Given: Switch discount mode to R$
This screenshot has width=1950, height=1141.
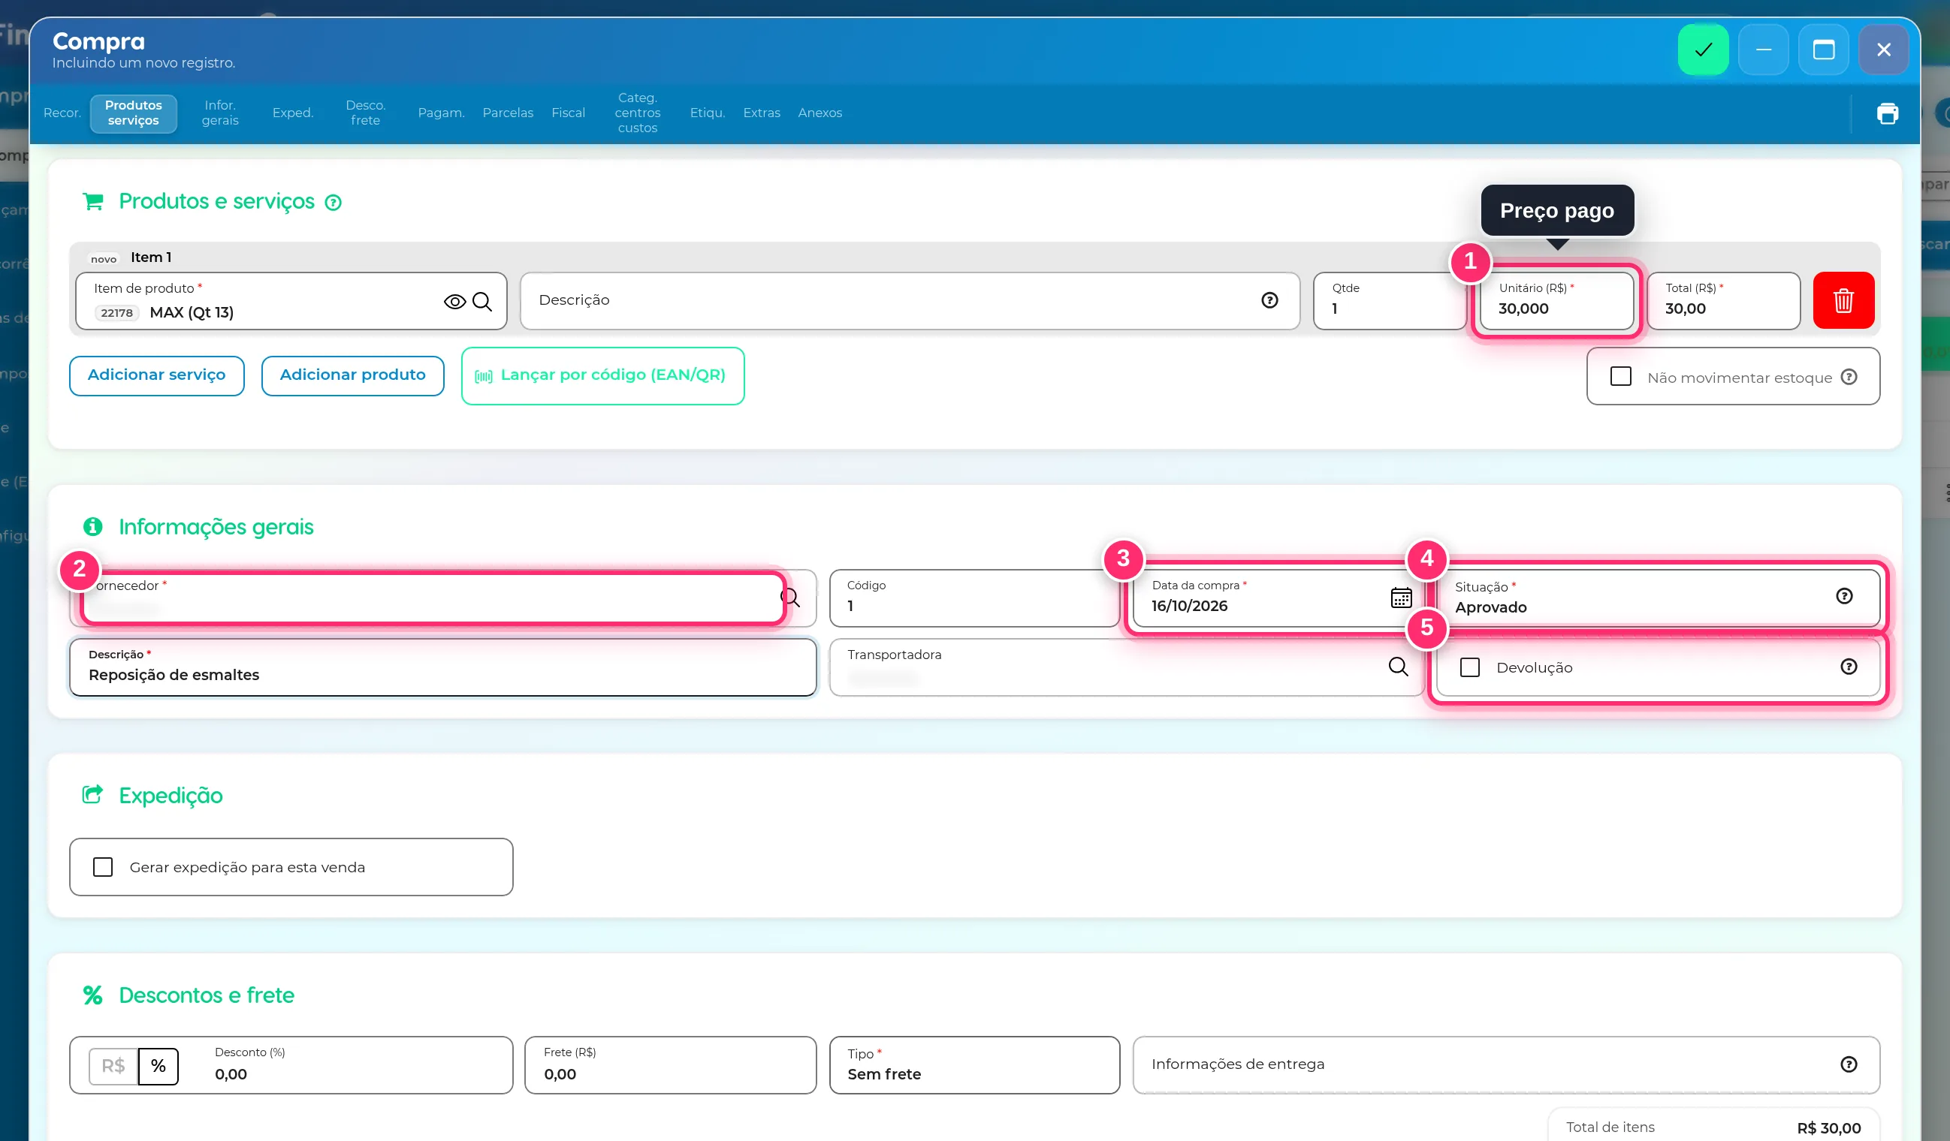Looking at the screenshot, I should pos(113,1066).
